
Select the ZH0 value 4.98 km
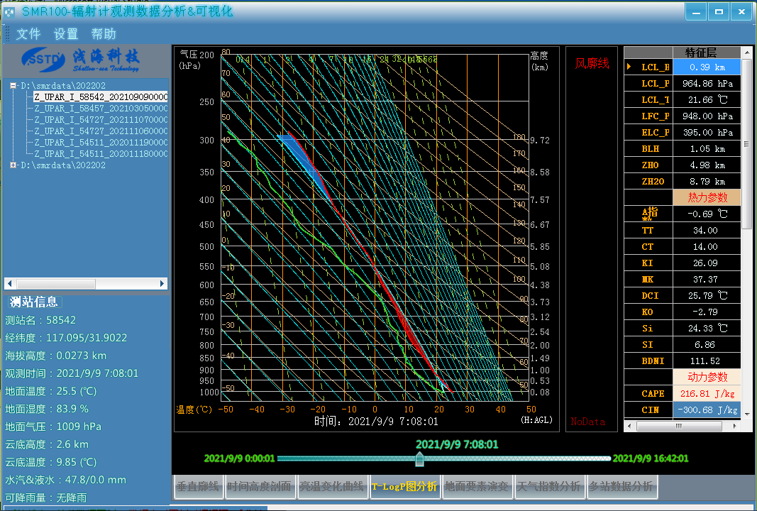point(707,165)
